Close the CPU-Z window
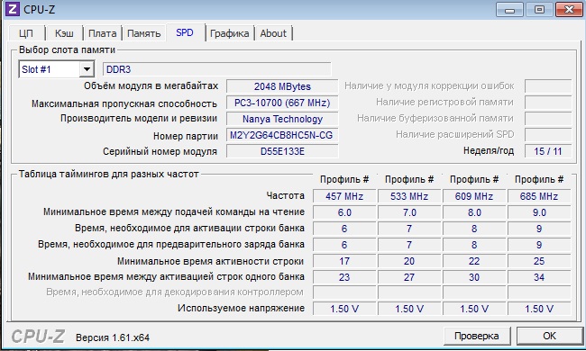The image size is (586, 351). tap(569, 10)
